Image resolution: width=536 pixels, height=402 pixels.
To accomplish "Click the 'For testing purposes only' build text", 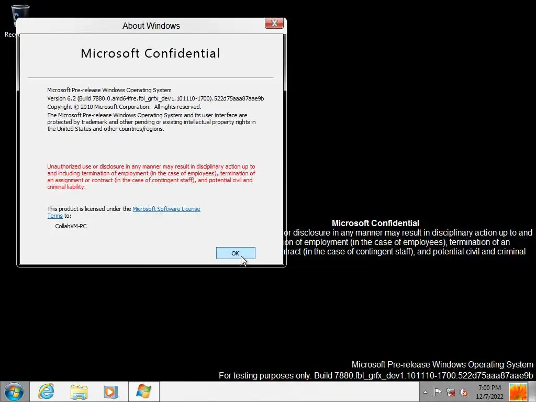I will pyautogui.click(x=376, y=375).
